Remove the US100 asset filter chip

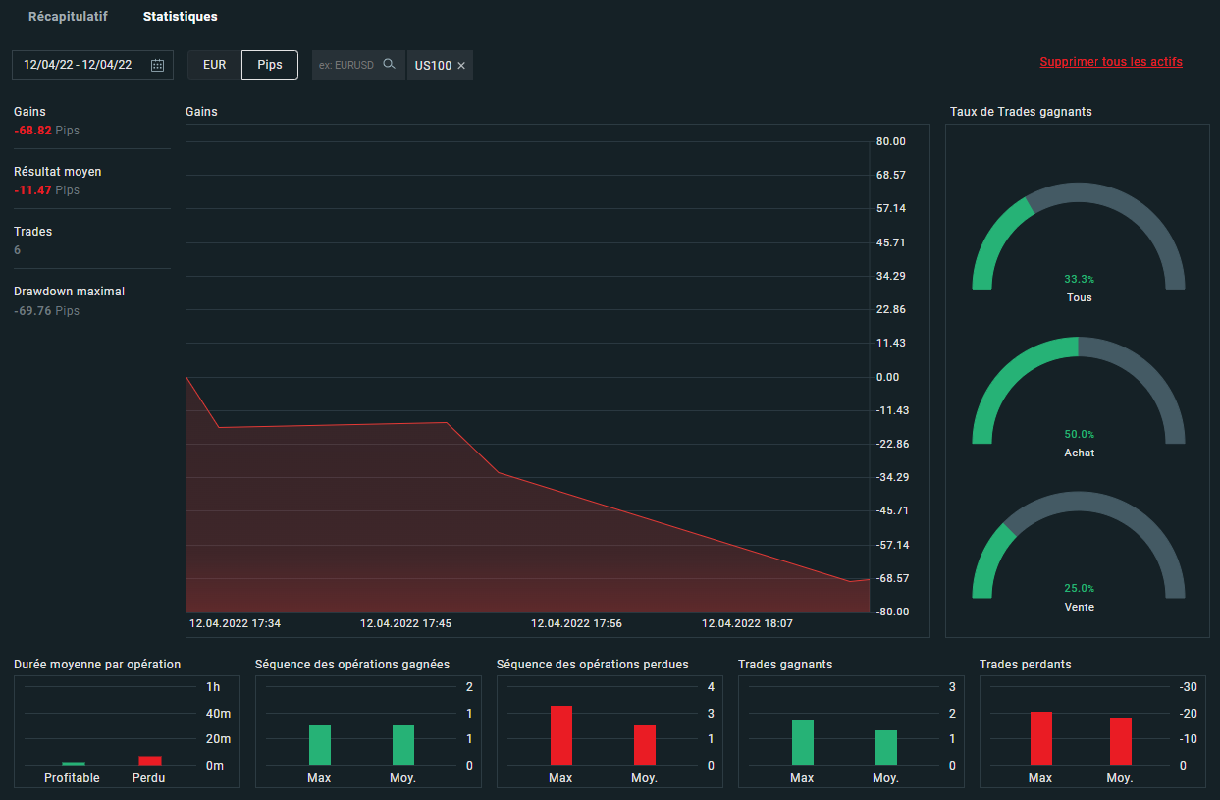pos(461,66)
